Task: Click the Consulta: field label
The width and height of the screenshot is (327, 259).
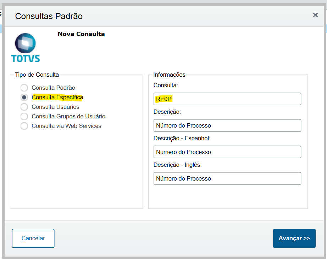Action: click(166, 85)
